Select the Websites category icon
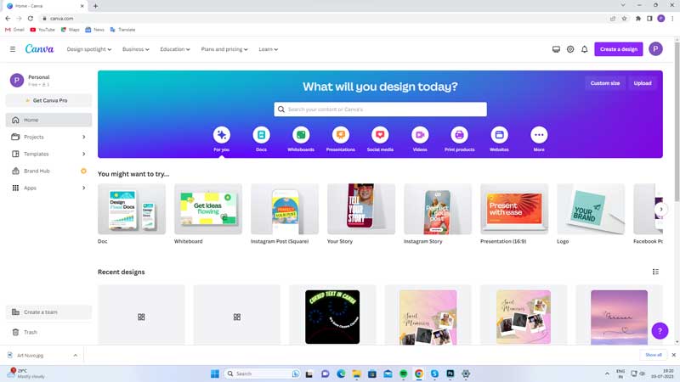 tap(499, 135)
